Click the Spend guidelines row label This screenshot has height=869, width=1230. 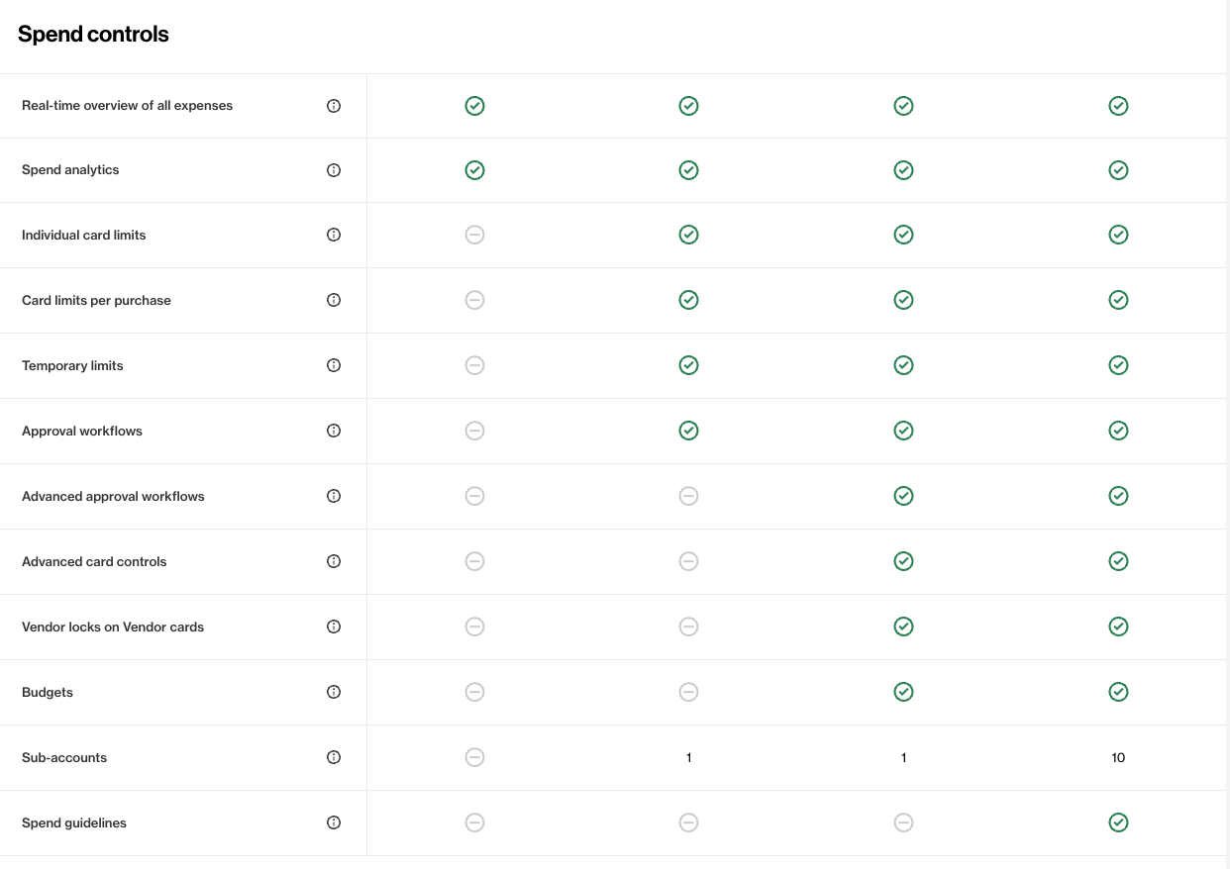coord(74,823)
